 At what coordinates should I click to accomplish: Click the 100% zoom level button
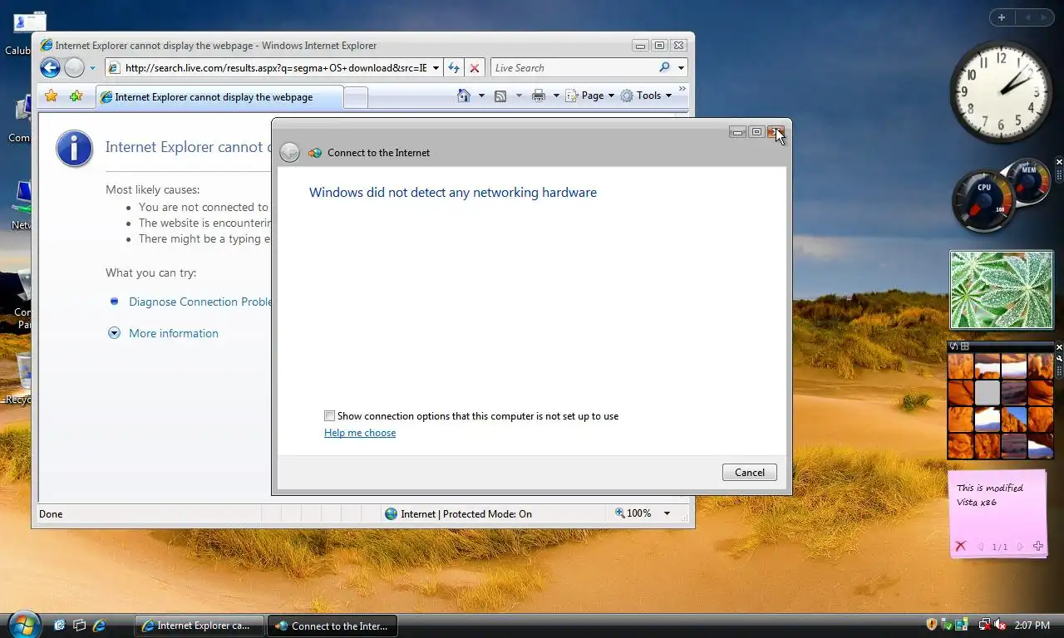pyautogui.click(x=633, y=513)
